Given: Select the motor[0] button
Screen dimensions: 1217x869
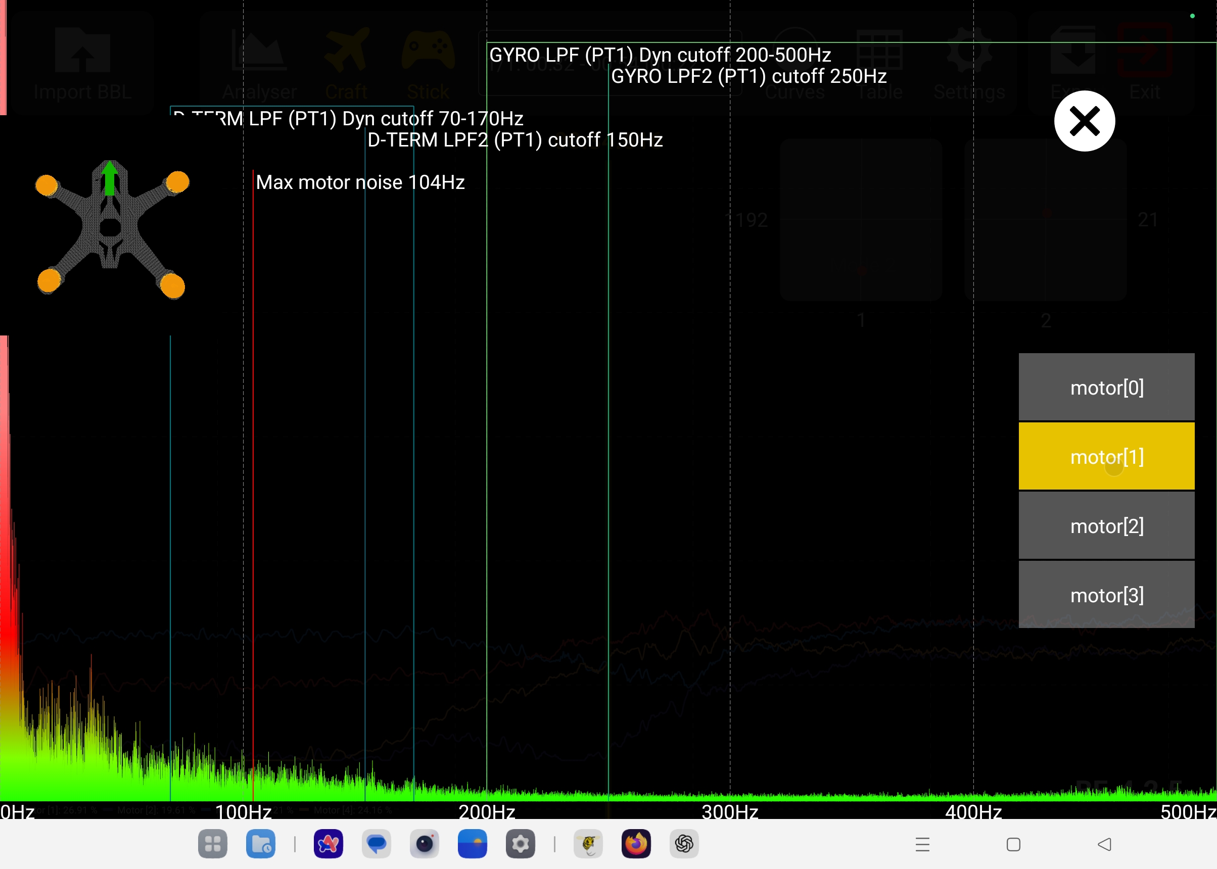Looking at the screenshot, I should tap(1106, 387).
